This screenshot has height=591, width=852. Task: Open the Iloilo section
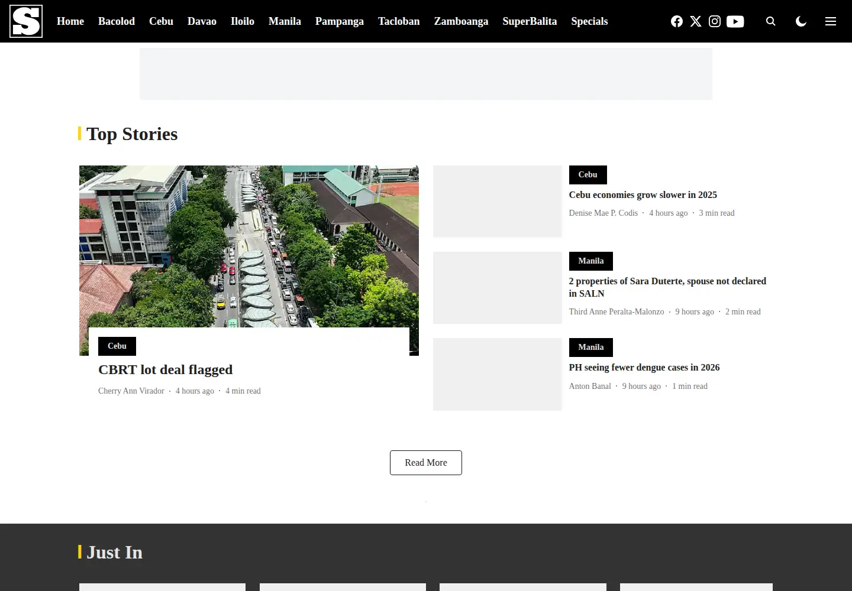[243, 21]
